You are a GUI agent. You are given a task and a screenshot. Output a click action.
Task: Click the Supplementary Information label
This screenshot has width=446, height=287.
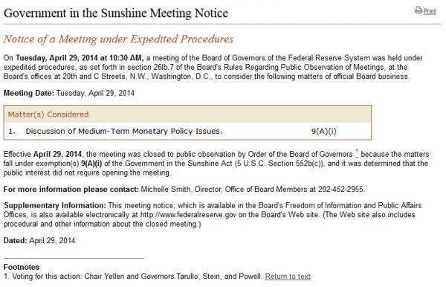pyautogui.click(x=55, y=205)
